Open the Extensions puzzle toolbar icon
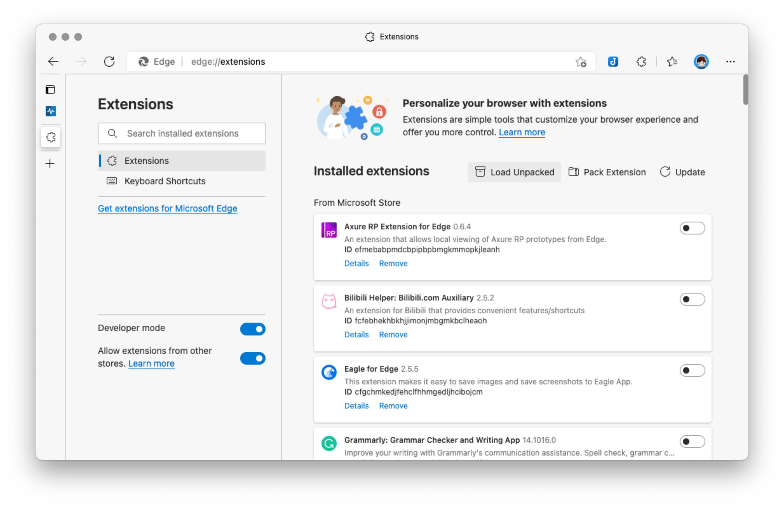The width and height of the screenshot is (784, 507). [x=641, y=62]
